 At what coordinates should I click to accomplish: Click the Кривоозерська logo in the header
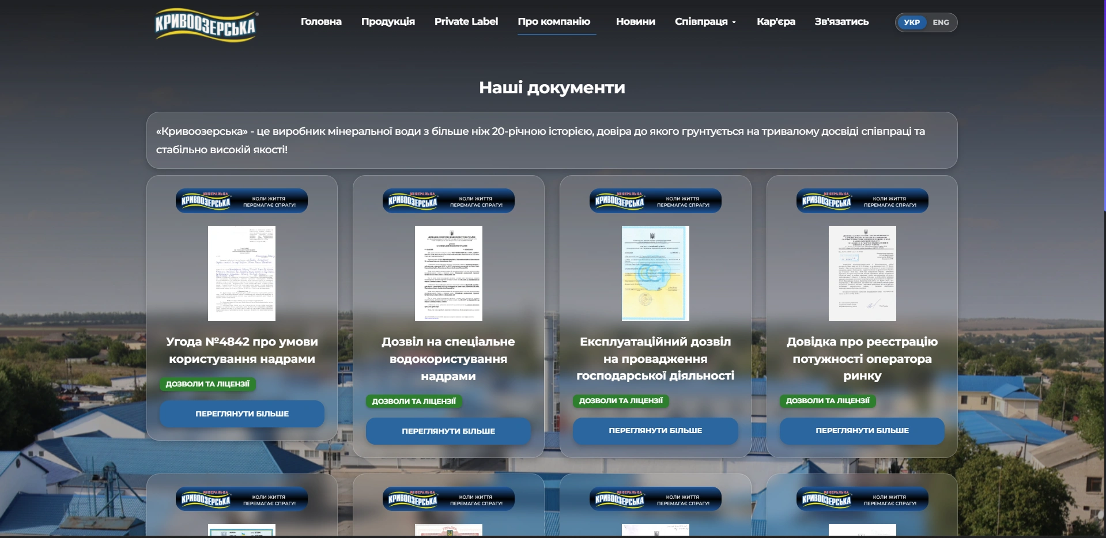coord(206,25)
